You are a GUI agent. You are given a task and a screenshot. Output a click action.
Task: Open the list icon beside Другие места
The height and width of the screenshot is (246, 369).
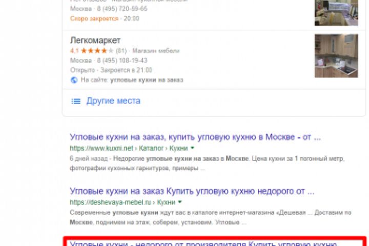76,101
